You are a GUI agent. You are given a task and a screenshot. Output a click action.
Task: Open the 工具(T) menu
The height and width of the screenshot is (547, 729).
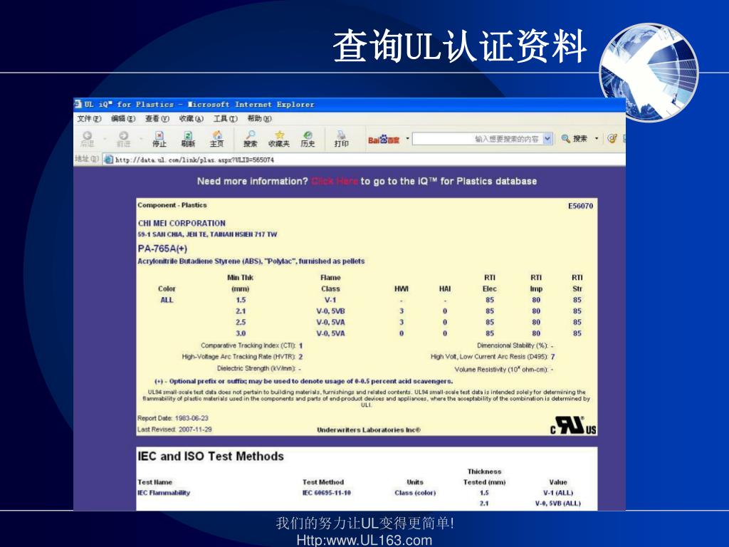(x=225, y=119)
